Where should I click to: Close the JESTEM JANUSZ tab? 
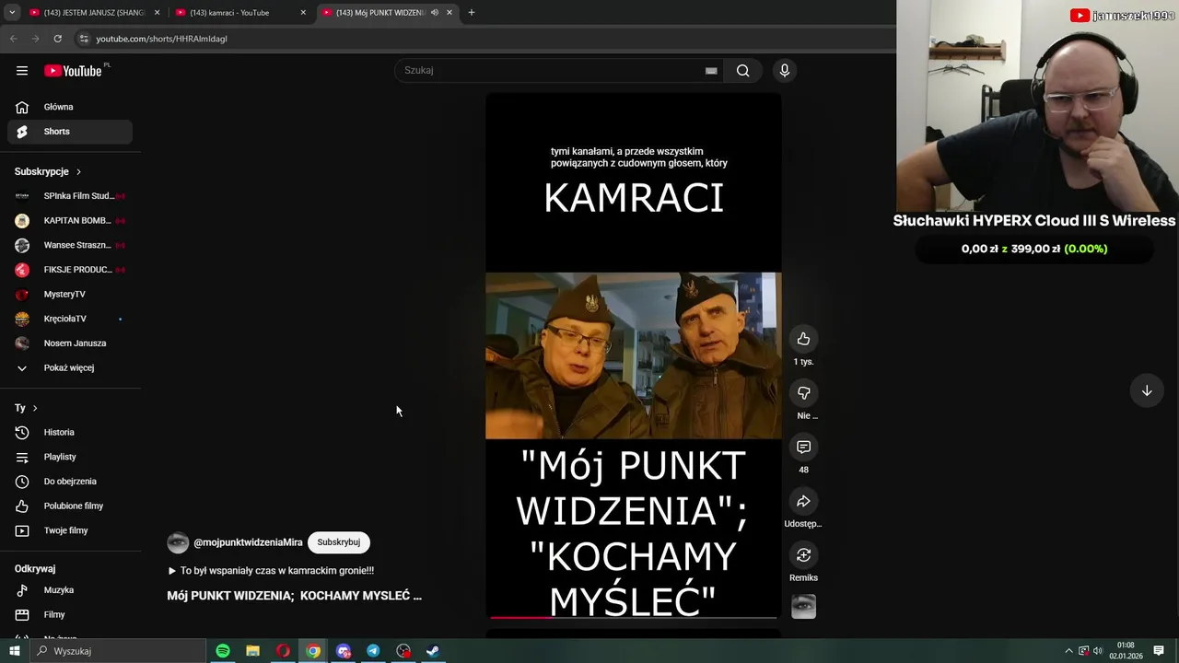click(157, 13)
